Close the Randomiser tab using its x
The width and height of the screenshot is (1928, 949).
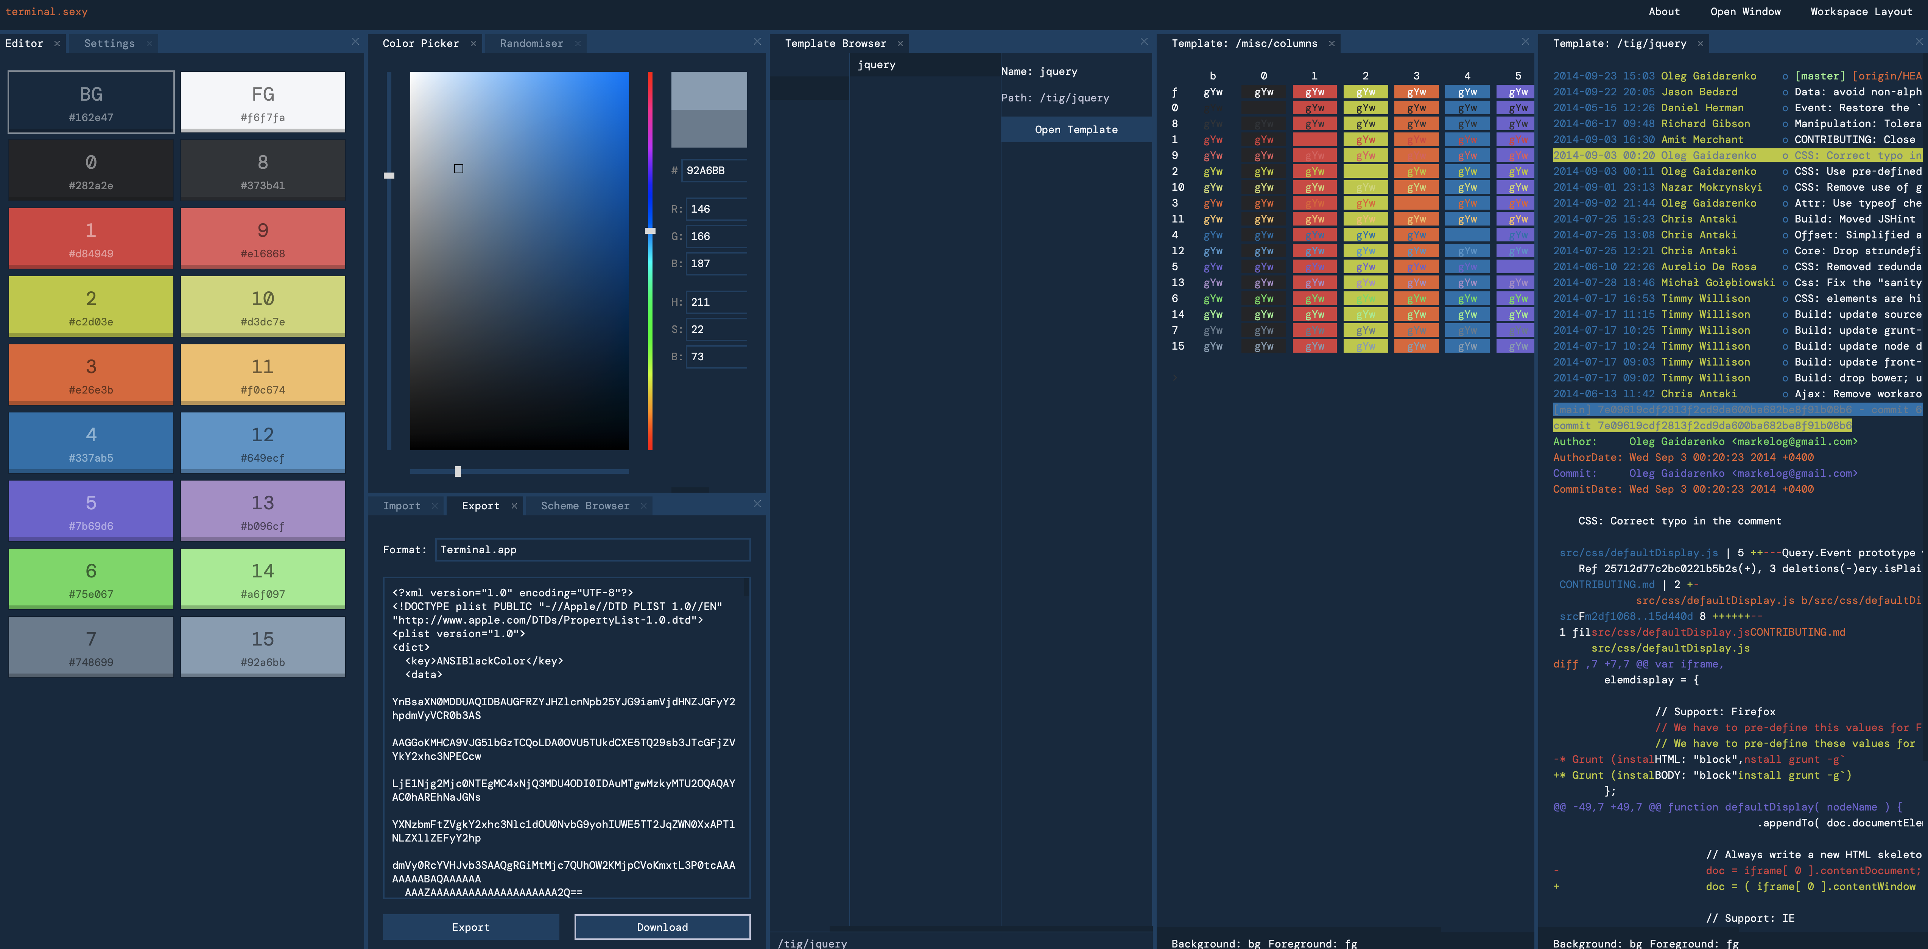(577, 44)
